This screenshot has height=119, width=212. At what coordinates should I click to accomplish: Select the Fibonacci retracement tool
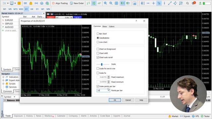181,3
